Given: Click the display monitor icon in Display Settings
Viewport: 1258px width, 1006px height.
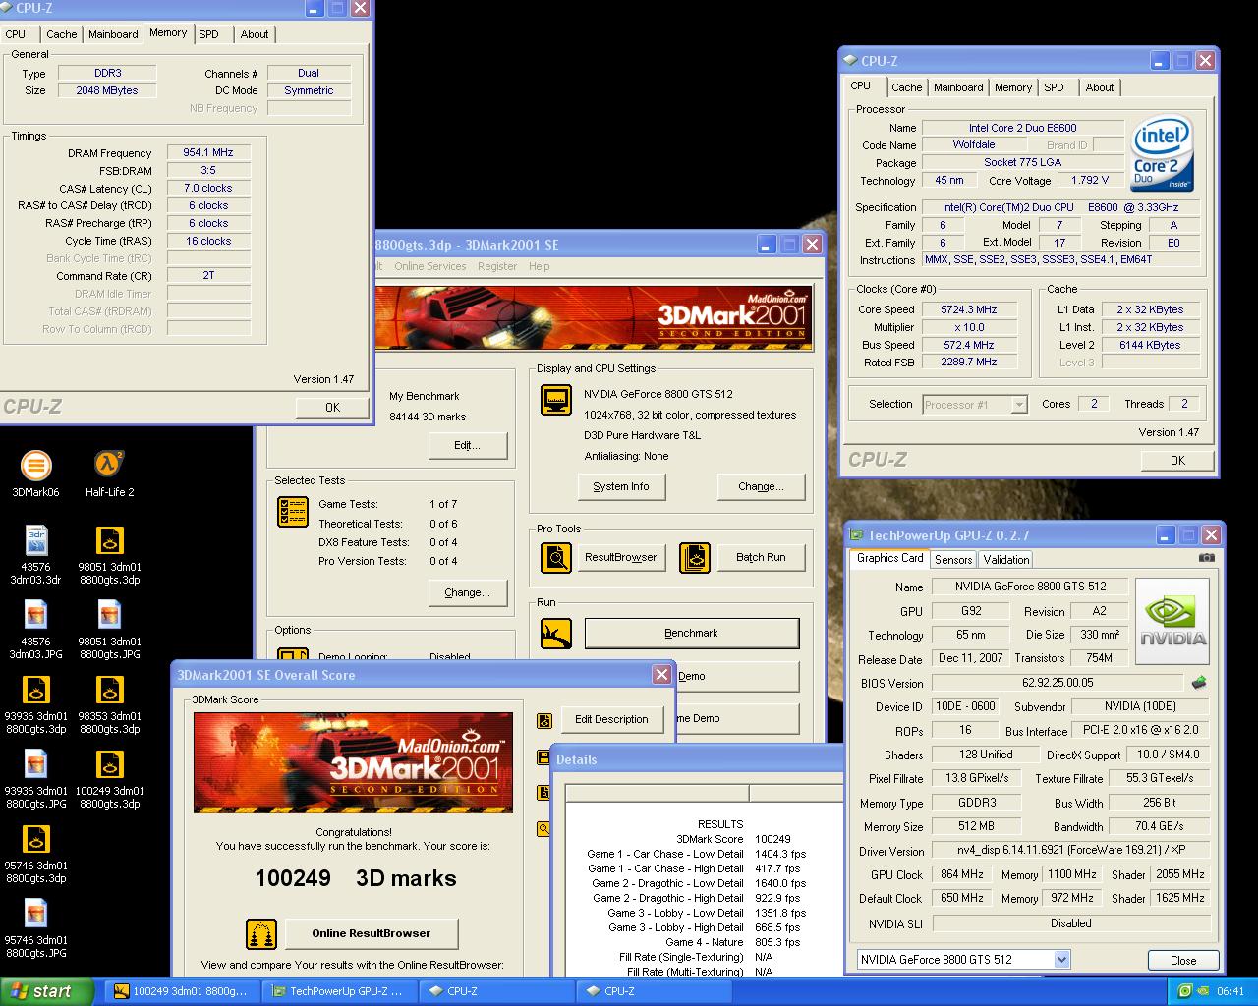Looking at the screenshot, I should 556,400.
